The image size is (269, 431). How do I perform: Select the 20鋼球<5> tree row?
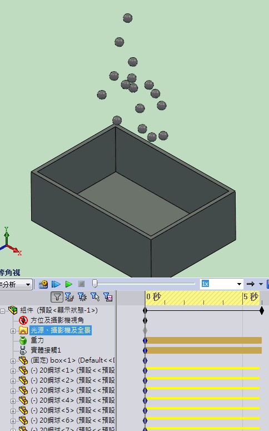point(73,410)
